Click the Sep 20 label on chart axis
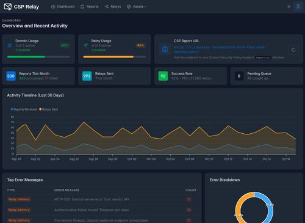The height and width of the screenshot is (223, 305). pos(16,159)
